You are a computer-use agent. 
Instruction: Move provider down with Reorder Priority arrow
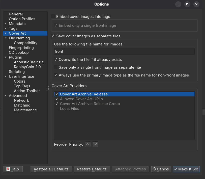pyautogui.click(x=95, y=144)
